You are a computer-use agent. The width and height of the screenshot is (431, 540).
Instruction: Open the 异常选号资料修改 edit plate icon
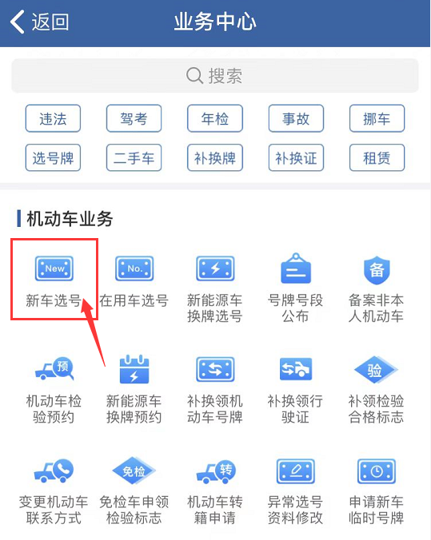click(296, 471)
